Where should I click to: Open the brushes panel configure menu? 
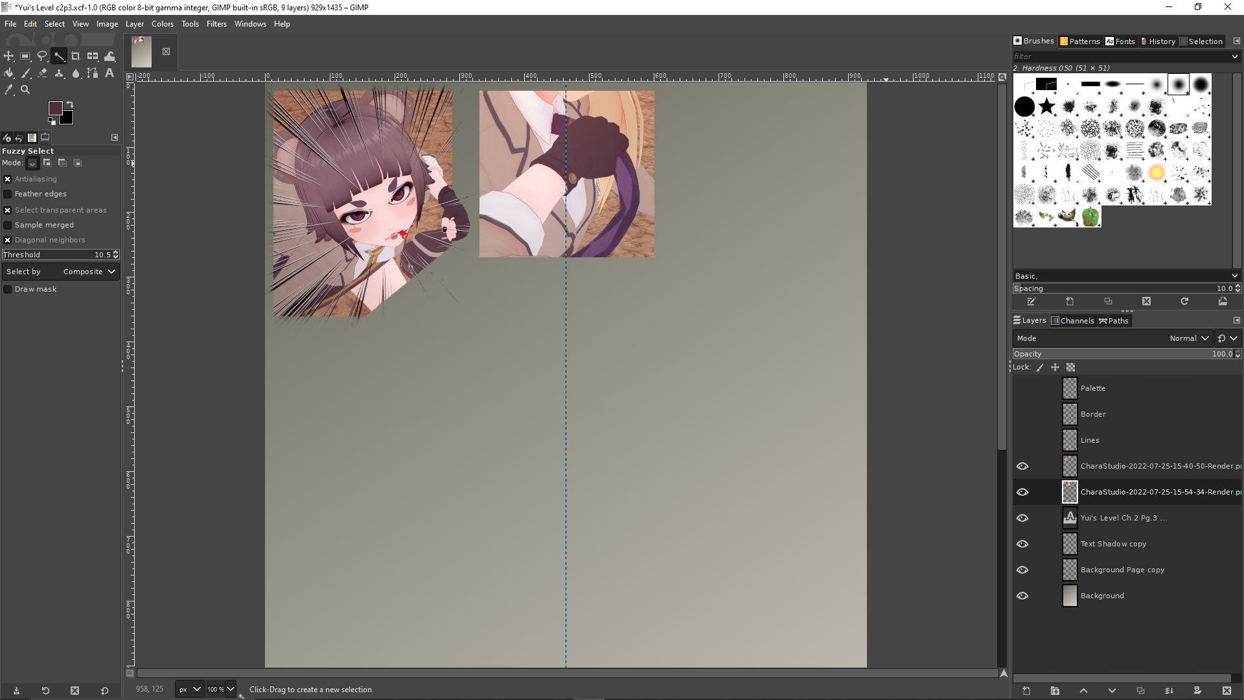[x=1236, y=41]
